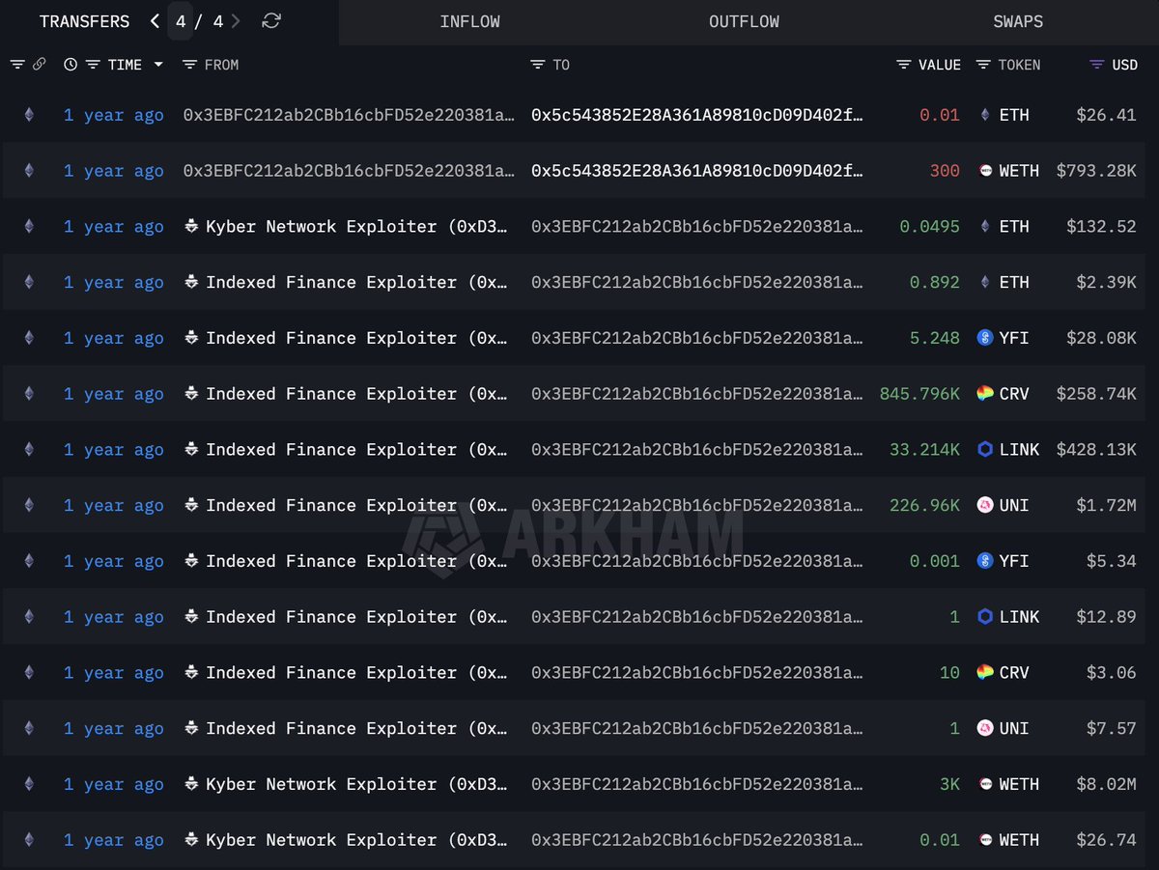The width and height of the screenshot is (1159, 870).
Task: Click the YFI token icon on 0.001 row
Action: coord(985,561)
